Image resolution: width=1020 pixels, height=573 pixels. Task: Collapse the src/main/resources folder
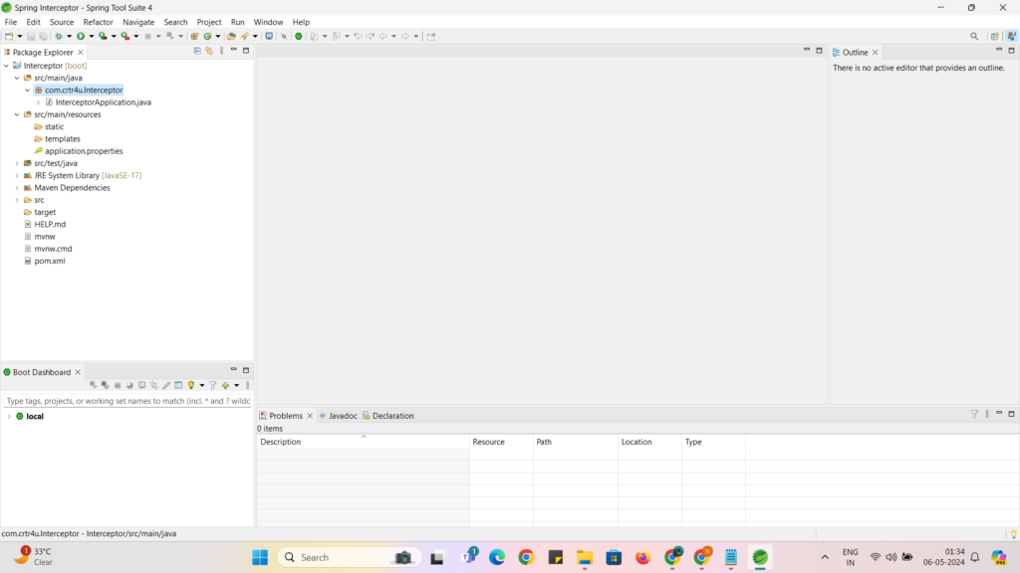[17, 114]
